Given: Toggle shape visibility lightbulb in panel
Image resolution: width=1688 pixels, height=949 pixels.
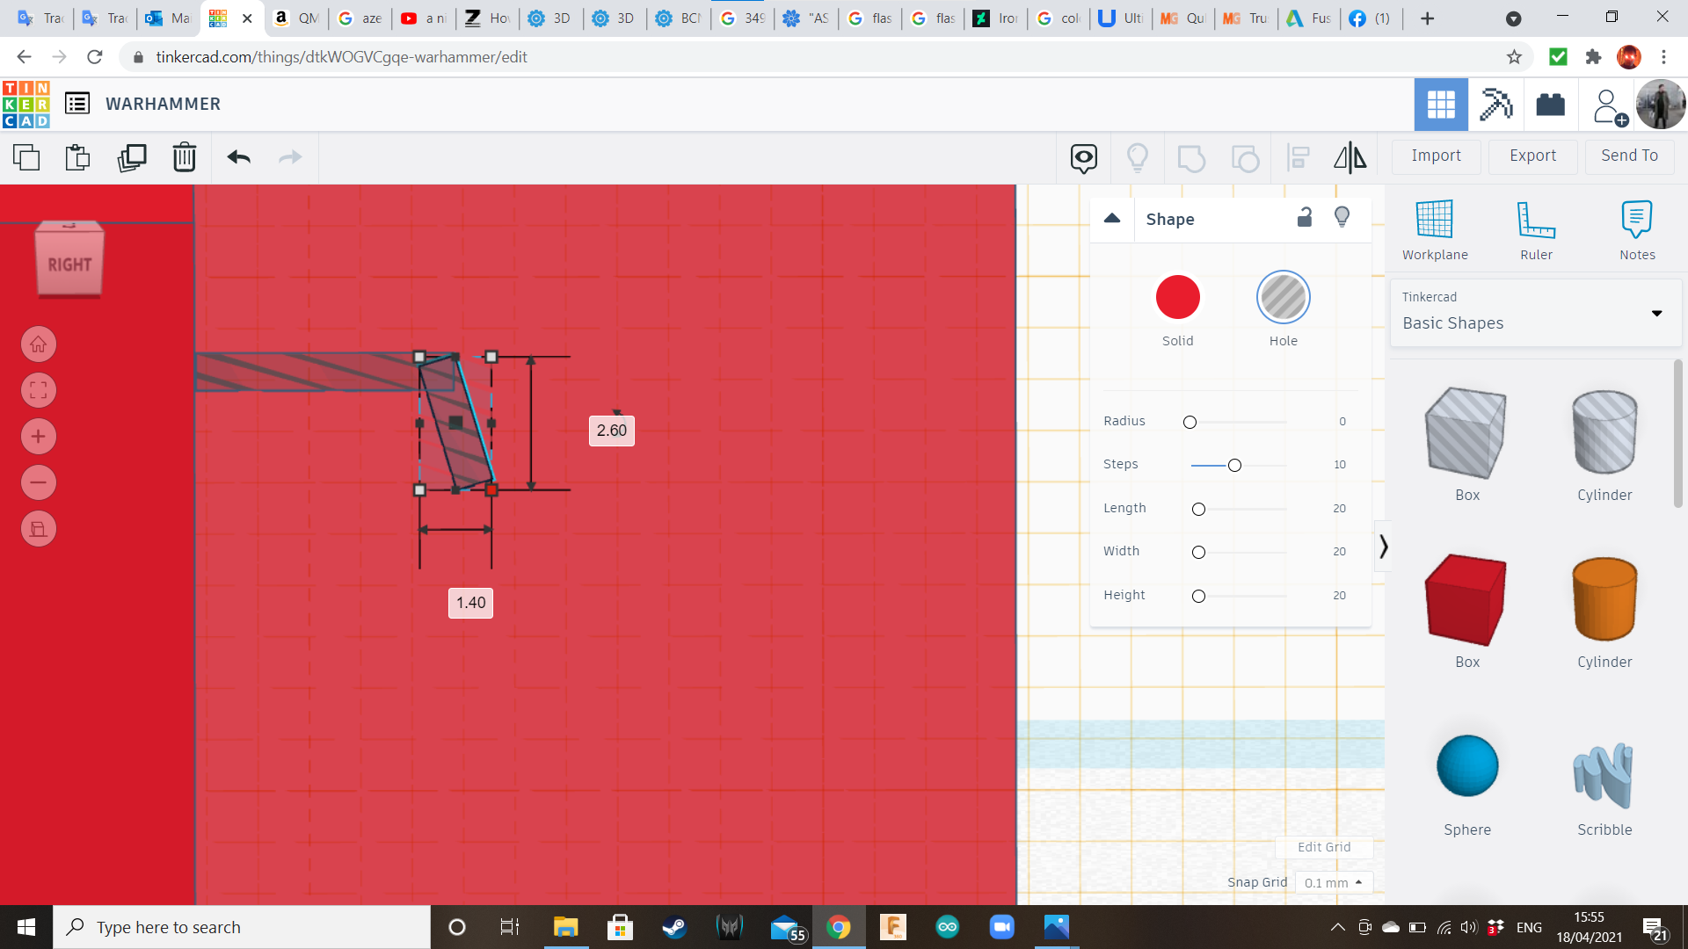Looking at the screenshot, I should (x=1342, y=218).
